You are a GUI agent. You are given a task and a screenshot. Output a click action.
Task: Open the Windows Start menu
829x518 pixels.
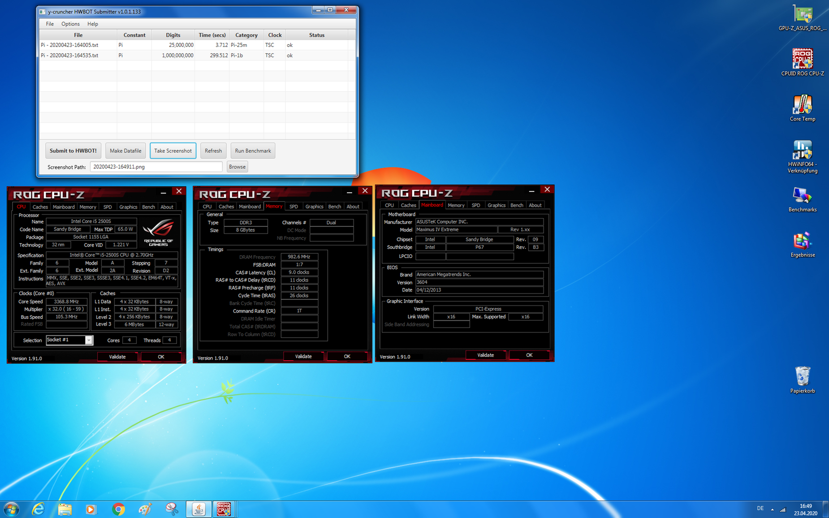point(11,509)
